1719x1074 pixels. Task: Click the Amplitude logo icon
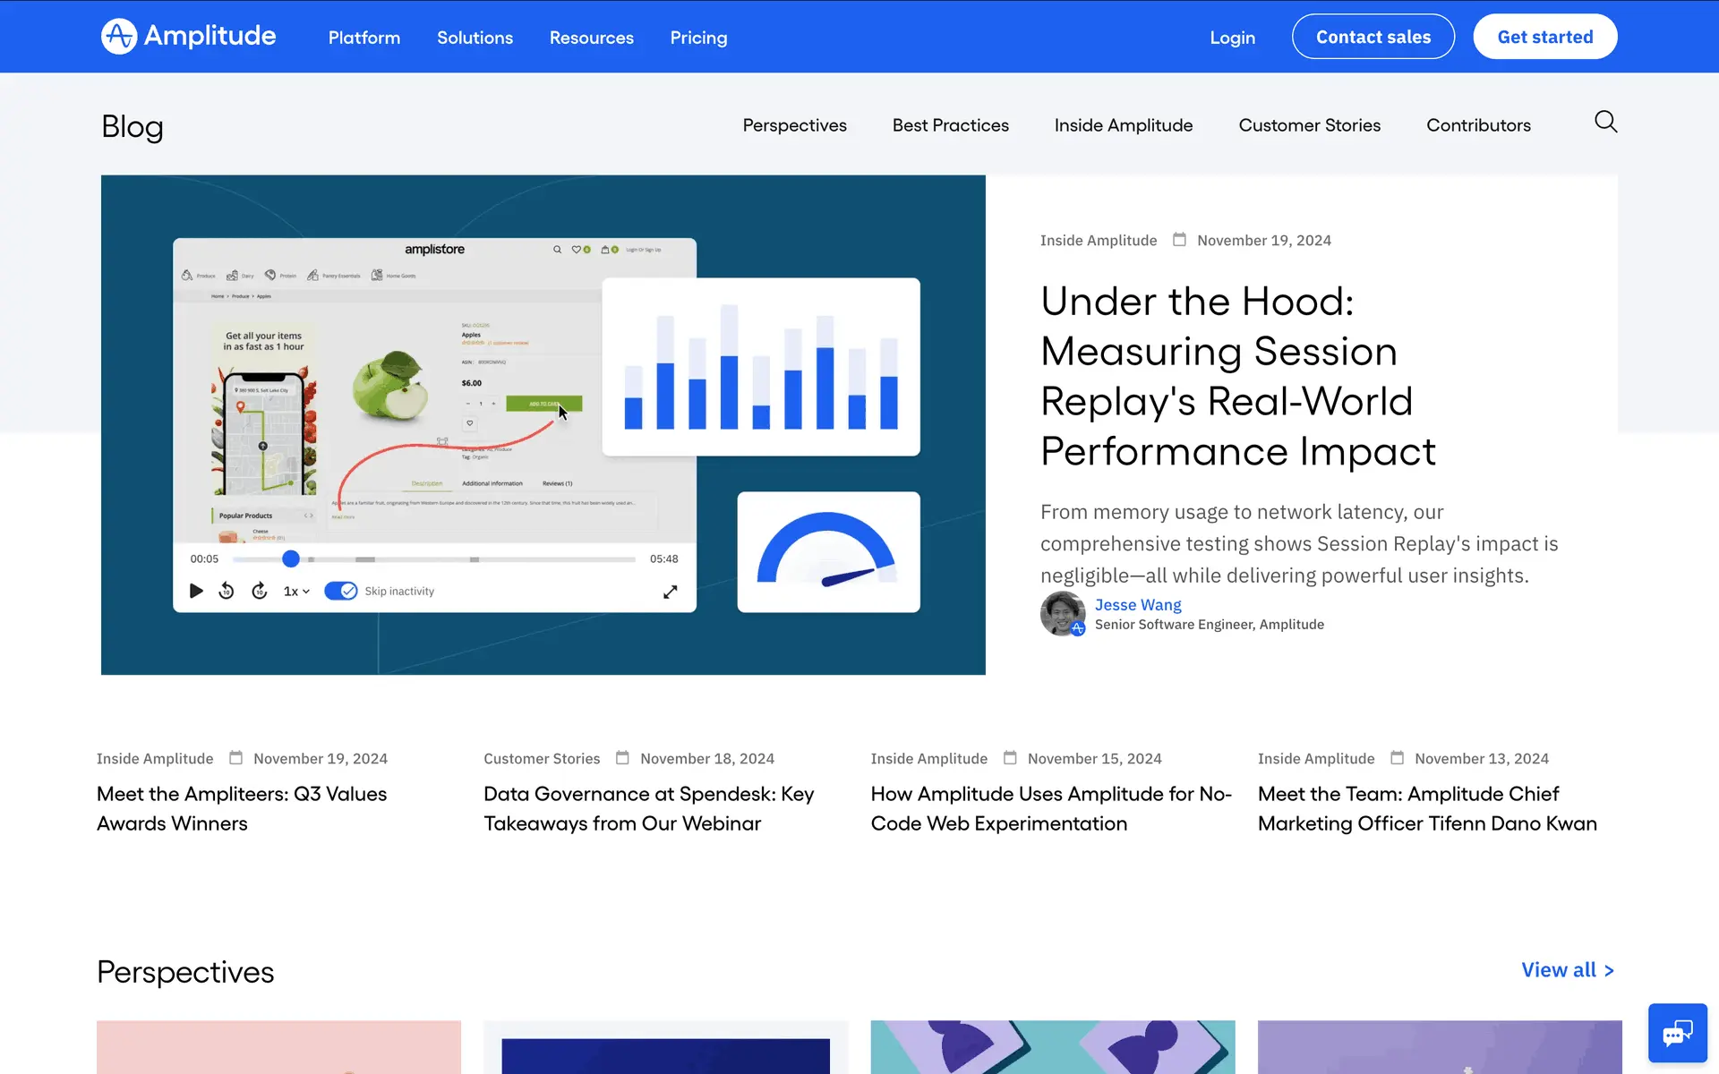click(x=119, y=37)
